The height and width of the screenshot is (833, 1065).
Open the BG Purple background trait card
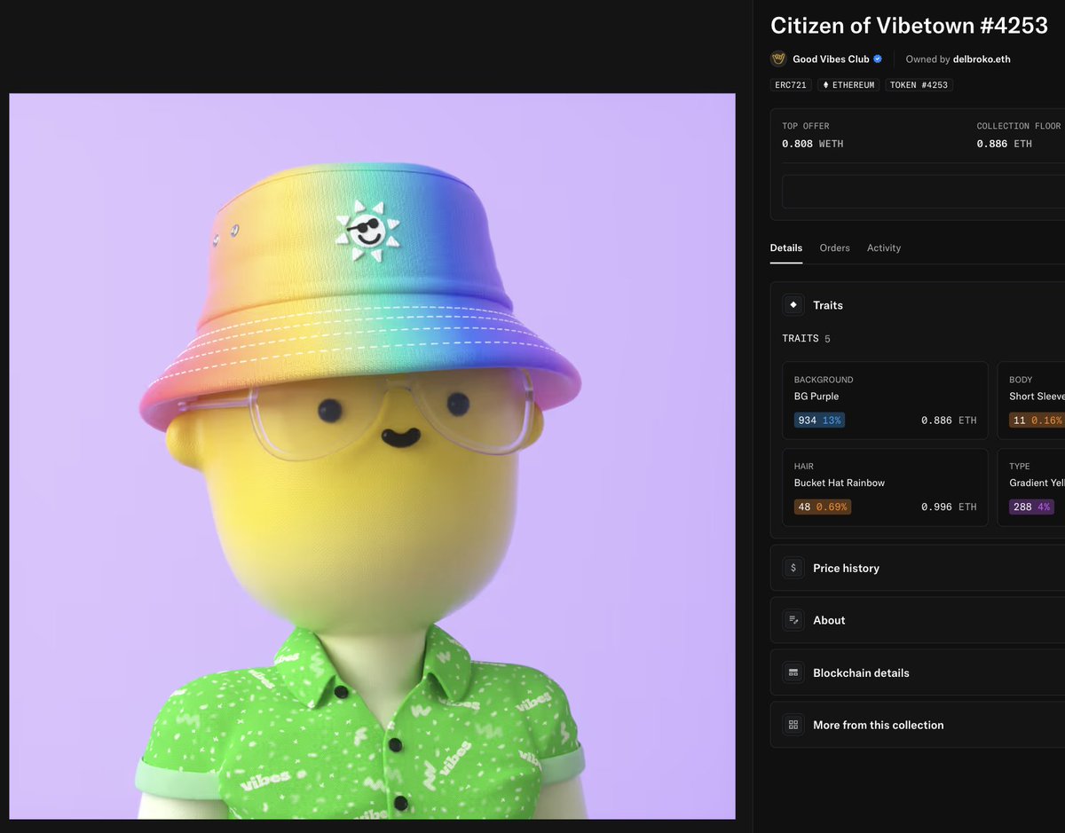885,400
